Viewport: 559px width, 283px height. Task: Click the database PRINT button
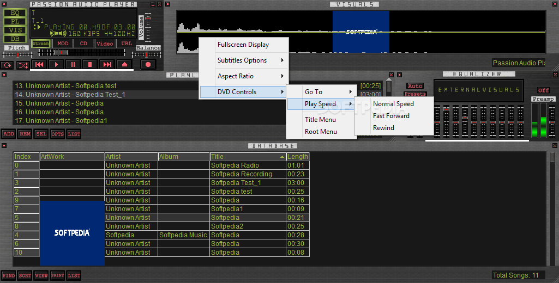pos(57,275)
